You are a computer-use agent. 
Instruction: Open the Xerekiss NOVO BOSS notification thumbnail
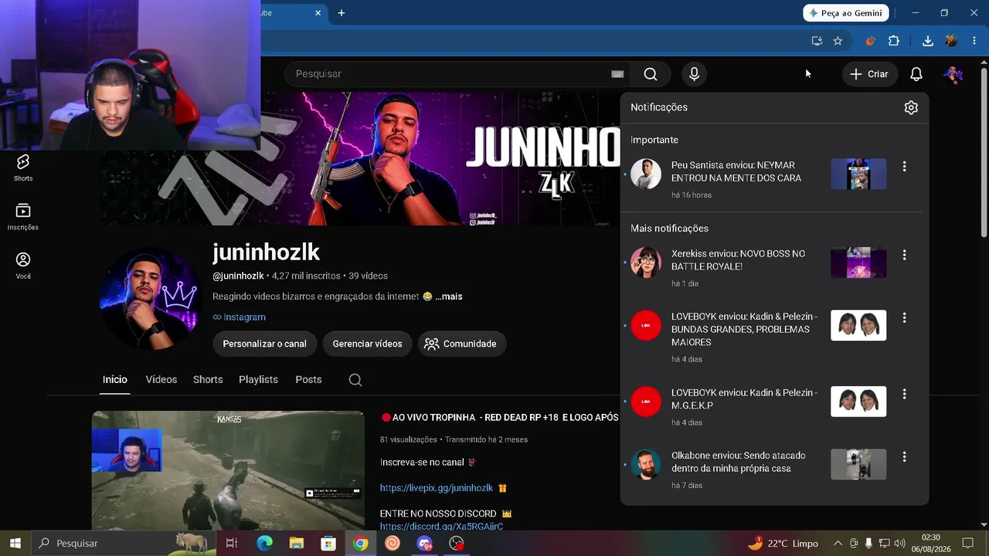[x=858, y=263]
